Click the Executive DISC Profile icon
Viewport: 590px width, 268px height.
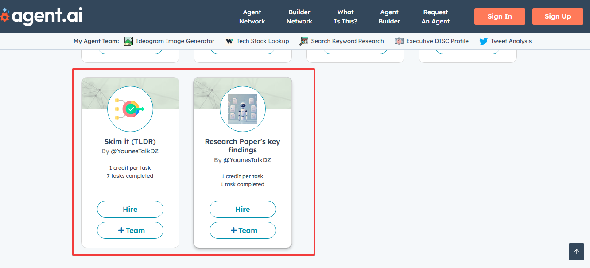point(399,41)
